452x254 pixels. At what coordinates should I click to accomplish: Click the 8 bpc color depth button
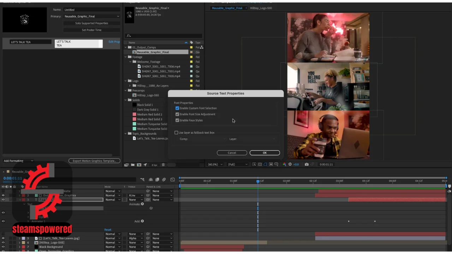point(154,165)
